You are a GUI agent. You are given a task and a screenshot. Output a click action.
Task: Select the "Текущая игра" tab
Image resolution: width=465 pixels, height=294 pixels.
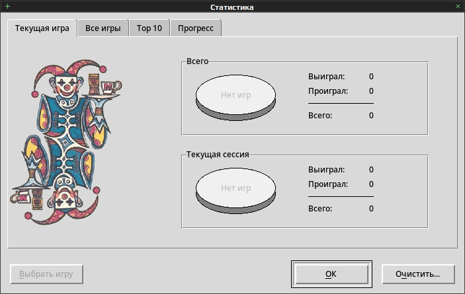click(x=42, y=28)
